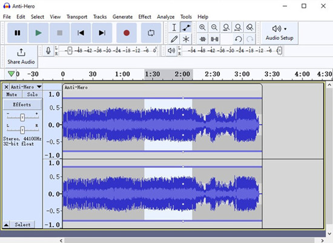
Task: Open the File menu
Action: click(x=7, y=17)
